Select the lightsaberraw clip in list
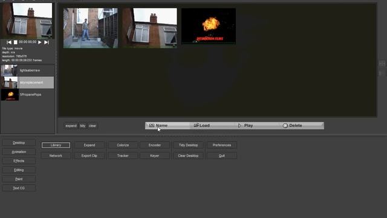 pos(27,70)
